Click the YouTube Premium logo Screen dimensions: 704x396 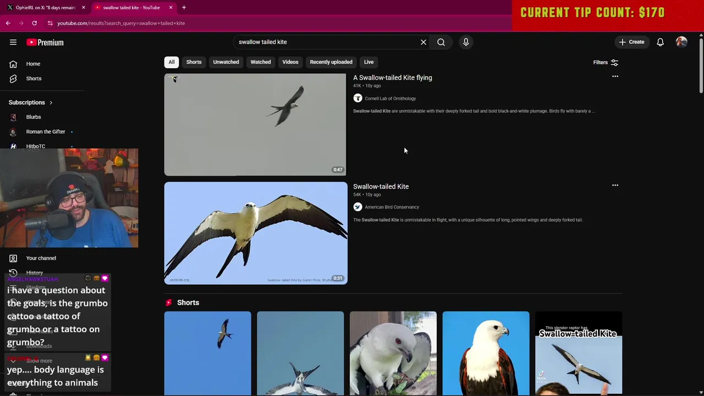(x=45, y=42)
